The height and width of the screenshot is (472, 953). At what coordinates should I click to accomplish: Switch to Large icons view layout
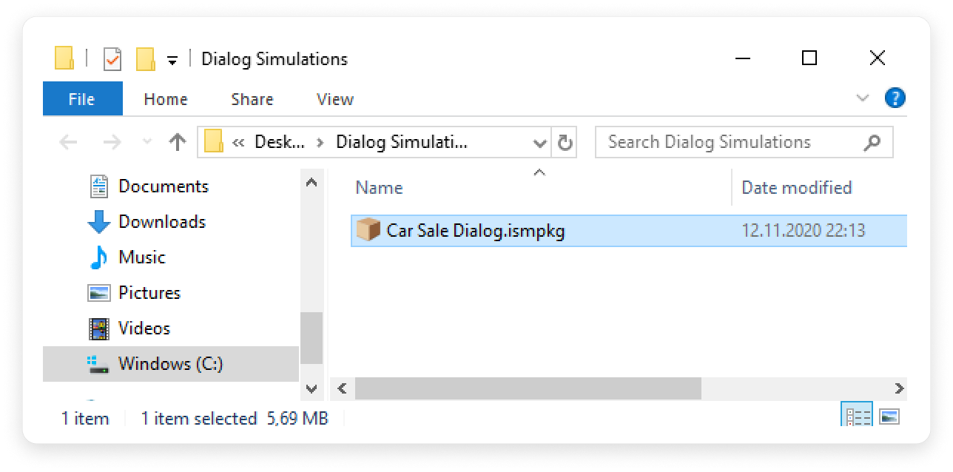(889, 417)
